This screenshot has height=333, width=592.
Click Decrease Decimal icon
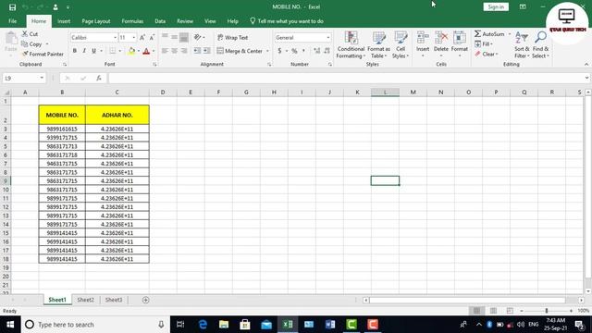[327, 51]
